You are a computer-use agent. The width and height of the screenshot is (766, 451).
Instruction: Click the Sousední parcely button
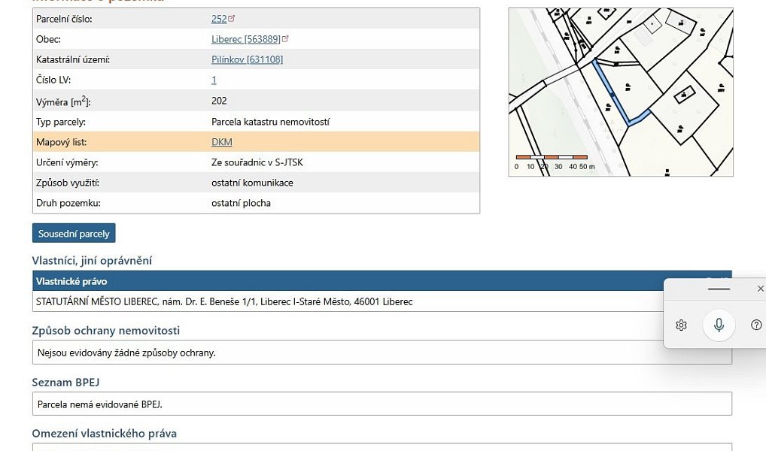click(x=74, y=233)
